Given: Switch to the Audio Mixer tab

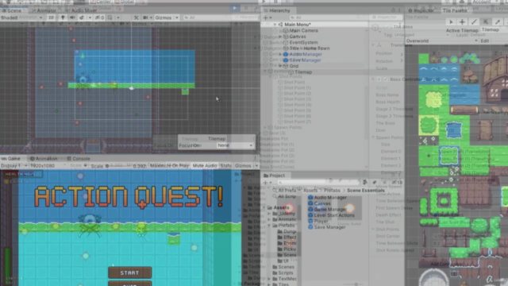Looking at the screenshot, I should coord(81,10).
